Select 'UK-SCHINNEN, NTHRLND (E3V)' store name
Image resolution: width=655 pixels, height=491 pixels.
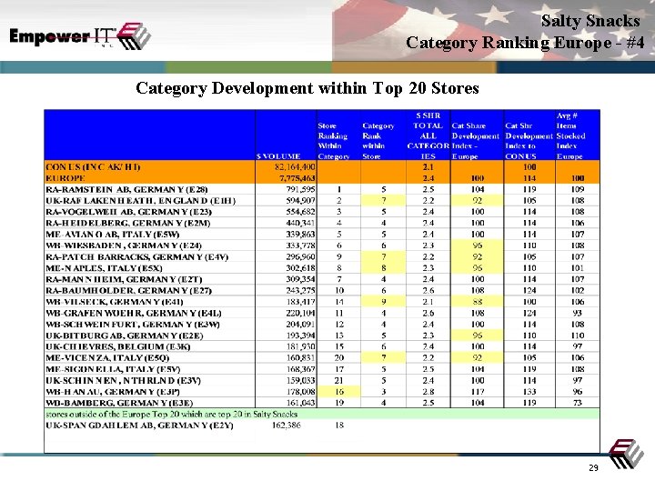point(123,380)
